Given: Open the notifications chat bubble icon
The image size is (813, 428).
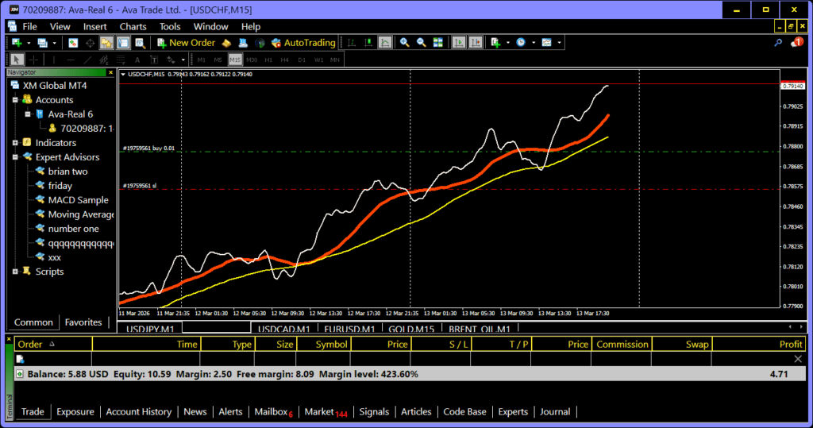Looking at the screenshot, I should click(x=796, y=43).
